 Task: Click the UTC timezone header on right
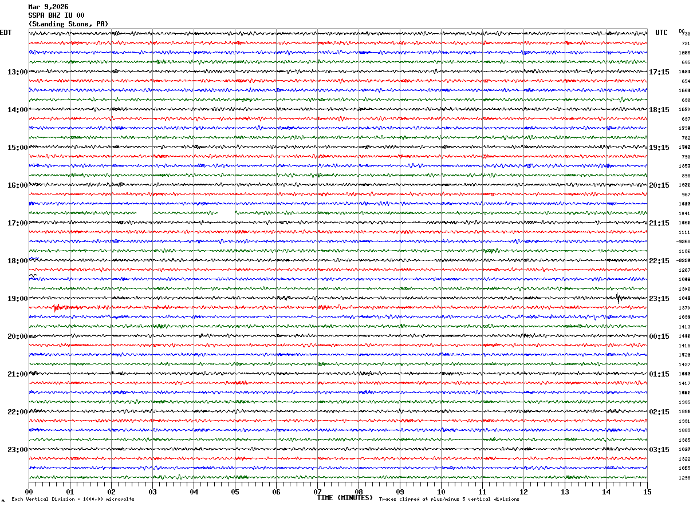tap(661, 33)
